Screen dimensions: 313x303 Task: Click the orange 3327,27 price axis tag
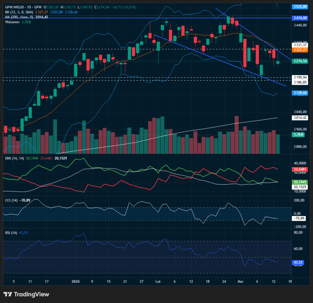[299, 50]
